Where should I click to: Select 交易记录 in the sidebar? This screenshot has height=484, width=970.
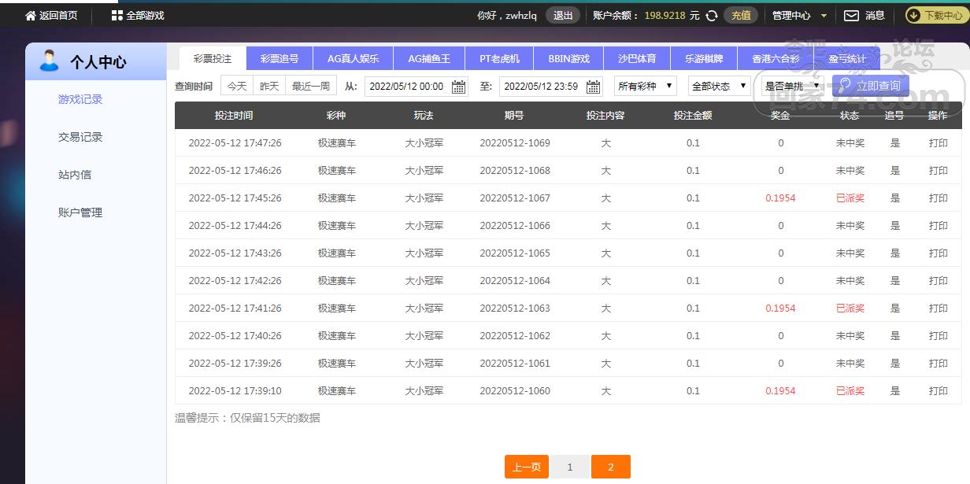pyautogui.click(x=80, y=137)
